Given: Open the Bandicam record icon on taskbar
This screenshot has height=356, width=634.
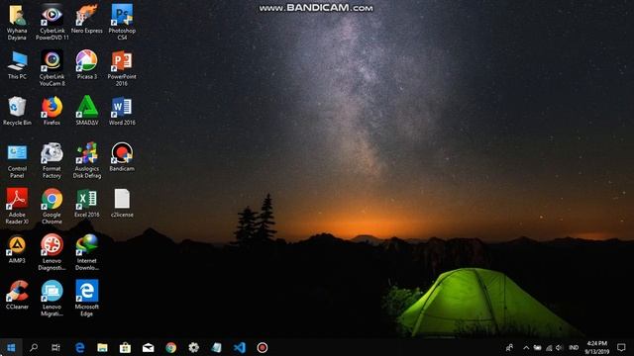Looking at the screenshot, I should (x=262, y=347).
